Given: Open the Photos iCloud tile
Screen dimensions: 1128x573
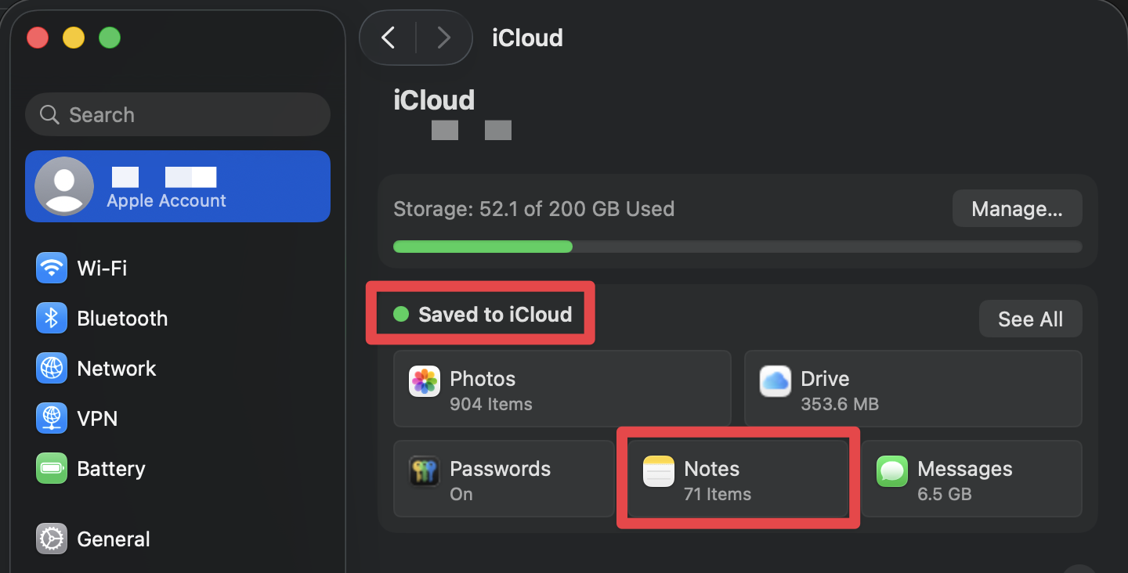Looking at the screenshot, I should tap(561, 389).
